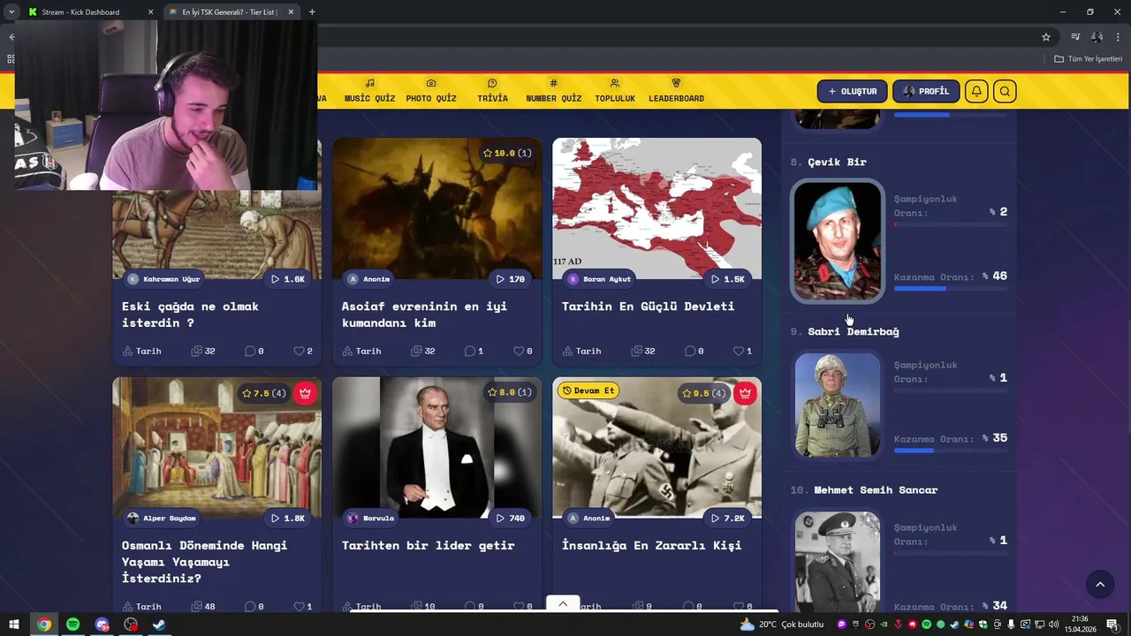Click Çevik Bir Şampiyonluk Oranı bar
The image size is (1131, 636).
point(951,224)
